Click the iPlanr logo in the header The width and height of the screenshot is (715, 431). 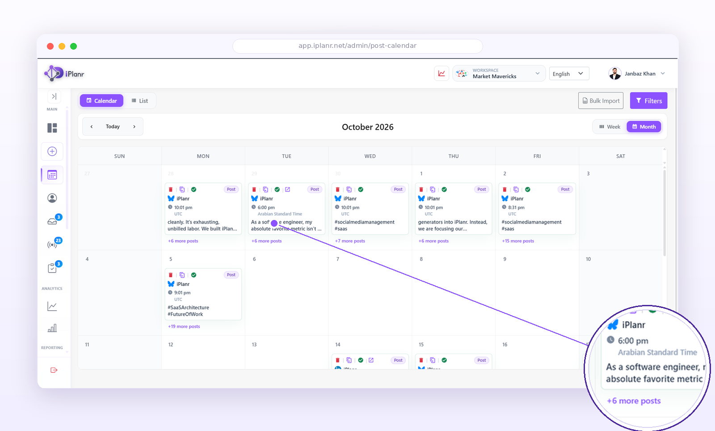(x=64, y=74)
